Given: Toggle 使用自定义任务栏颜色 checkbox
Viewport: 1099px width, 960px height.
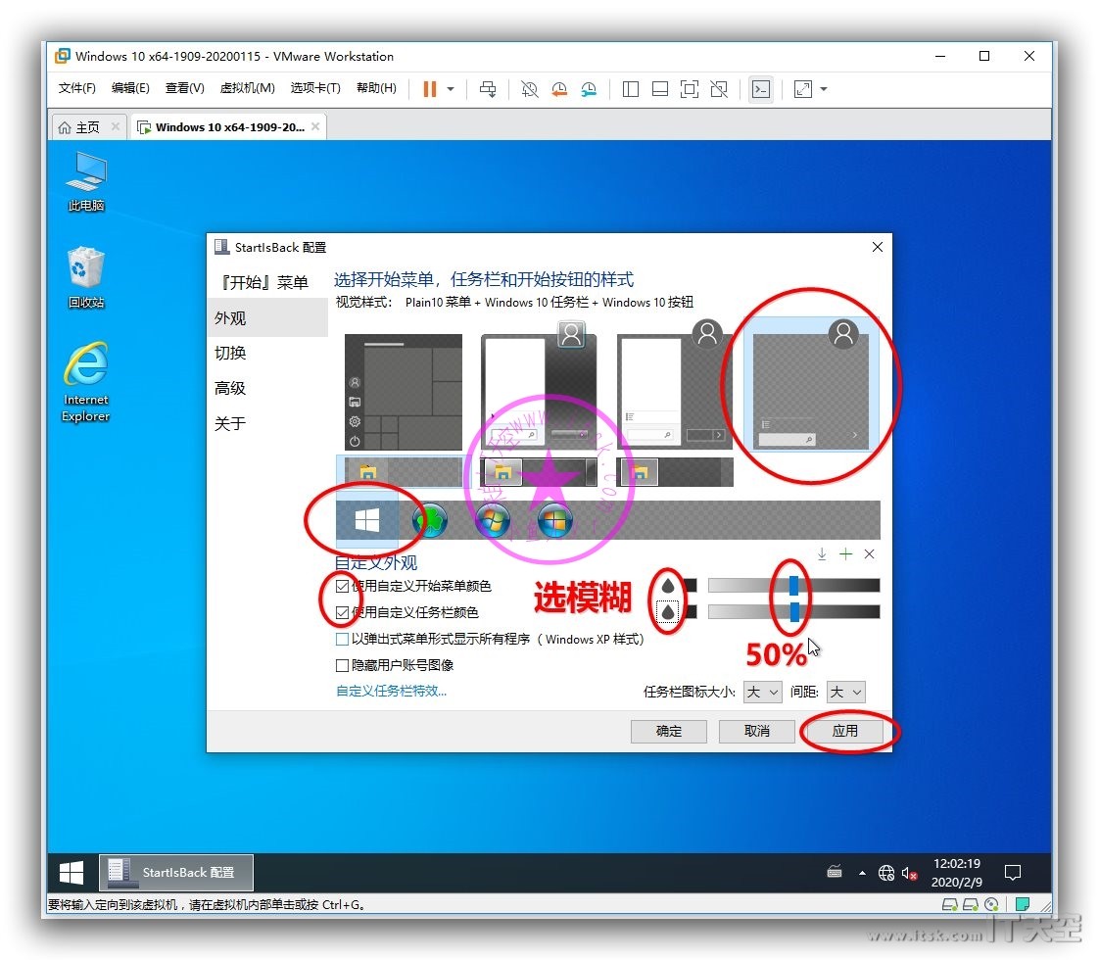Looking at the screenshot, I should tap(343, 612).
